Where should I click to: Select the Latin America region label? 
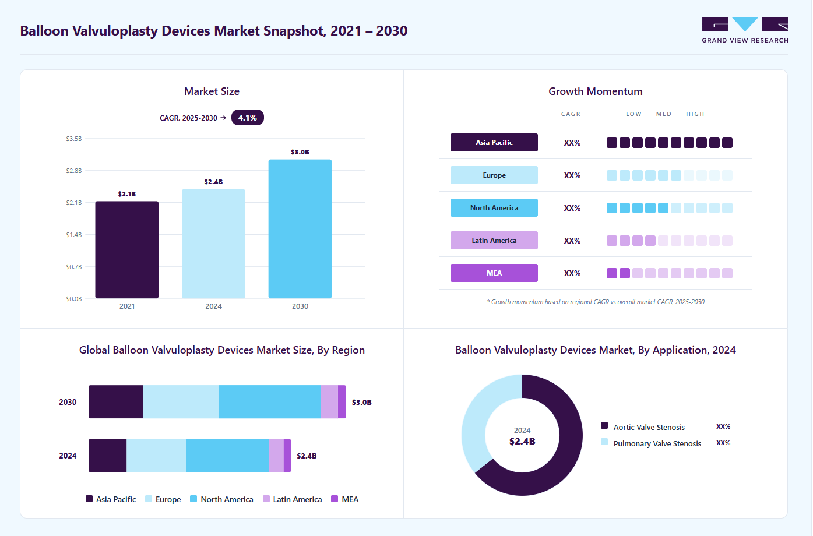coord(494,241)
